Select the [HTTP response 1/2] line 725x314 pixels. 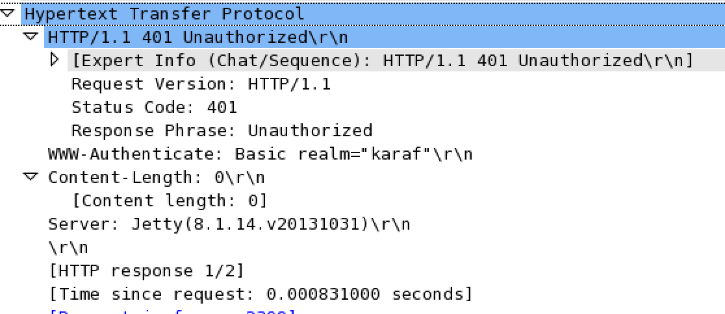146,271
